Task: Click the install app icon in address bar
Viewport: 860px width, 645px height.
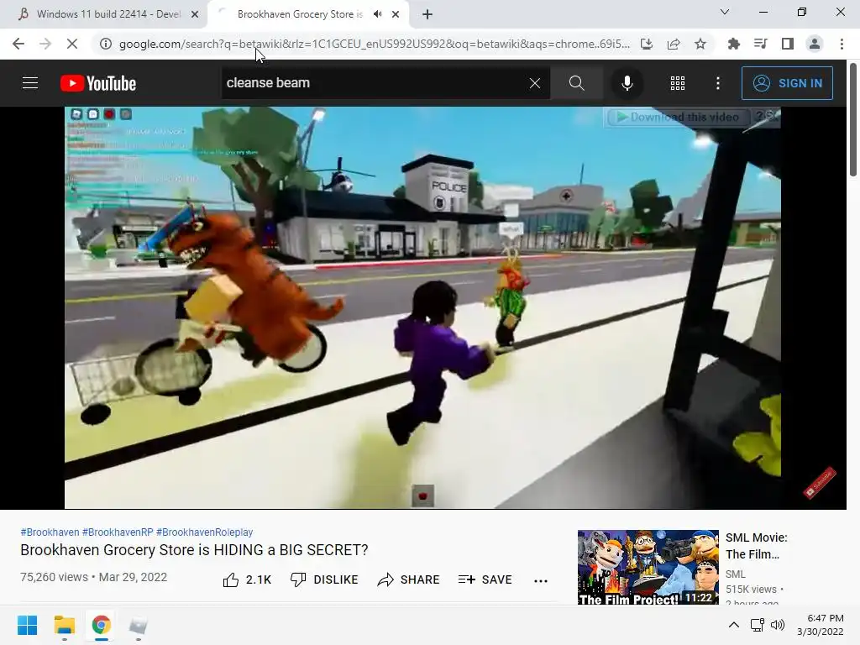Action: tap(647, 44)
